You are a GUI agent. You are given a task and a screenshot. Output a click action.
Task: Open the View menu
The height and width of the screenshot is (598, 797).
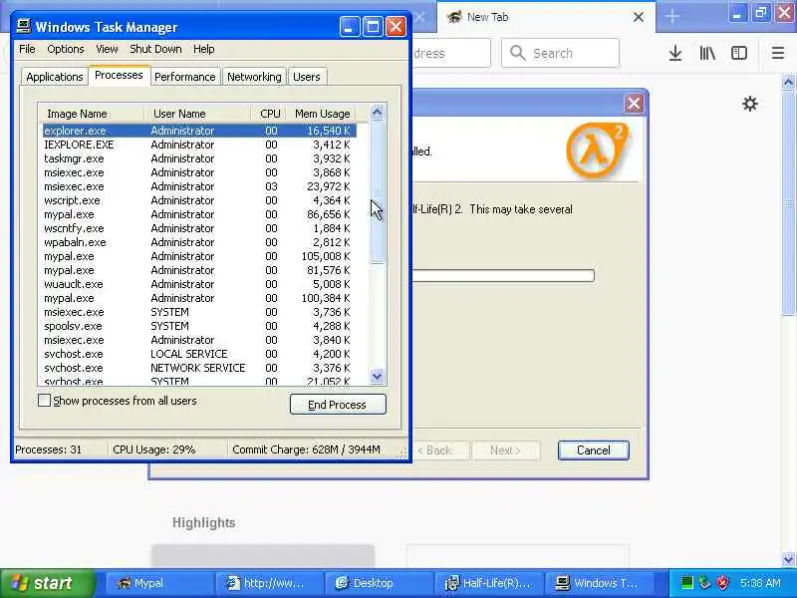tap(107, 49)
